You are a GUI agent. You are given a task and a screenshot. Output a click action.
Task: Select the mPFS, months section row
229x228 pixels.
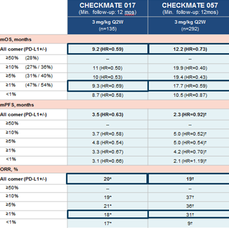(x=114, y=105)
